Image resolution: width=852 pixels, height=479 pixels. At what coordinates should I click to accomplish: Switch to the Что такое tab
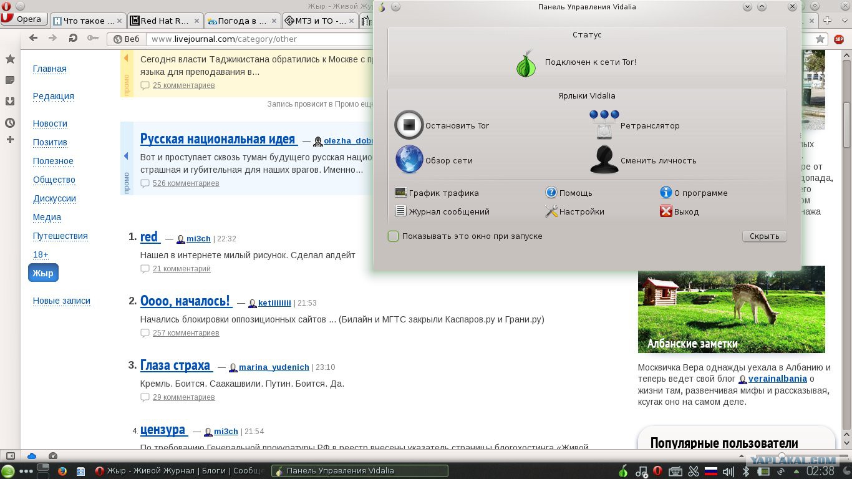88,21
